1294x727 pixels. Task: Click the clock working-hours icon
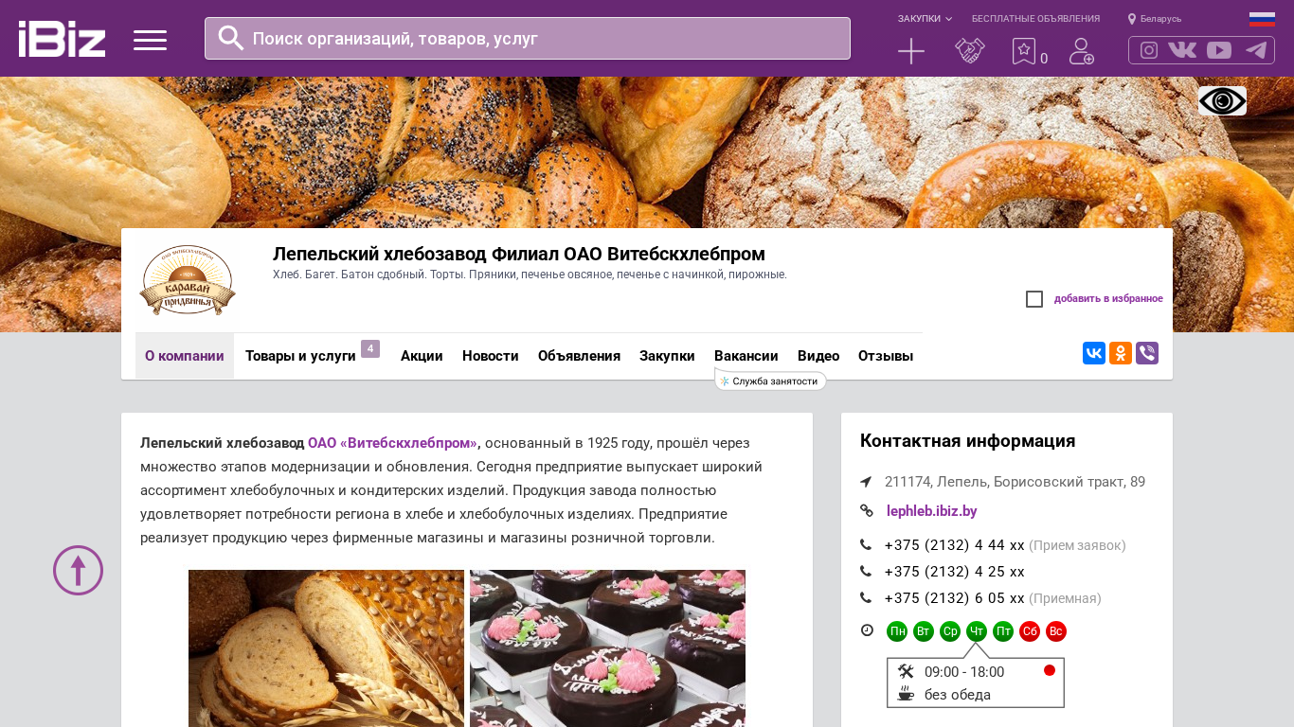click(x=867, y=630)
